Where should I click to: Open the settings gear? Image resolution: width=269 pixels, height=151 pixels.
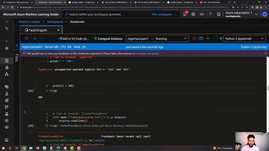click(193, 14)
